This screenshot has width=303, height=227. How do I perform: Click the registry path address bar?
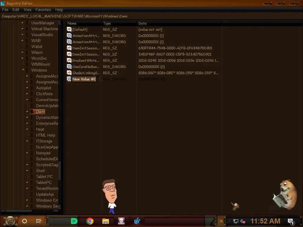tap(151, 16)
